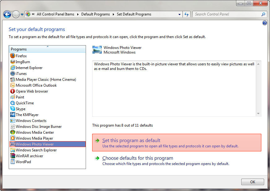This screenshot has width=270, height=191.
Task: Open the recent pages dropdown arrow
Action: coord(22,15)
